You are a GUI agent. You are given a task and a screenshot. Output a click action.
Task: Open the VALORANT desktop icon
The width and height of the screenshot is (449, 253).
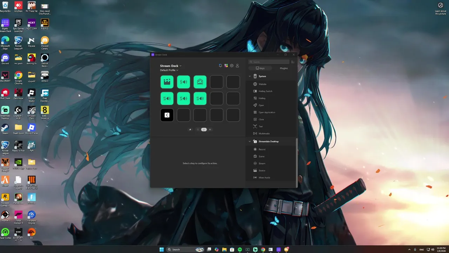click(5, 77)
